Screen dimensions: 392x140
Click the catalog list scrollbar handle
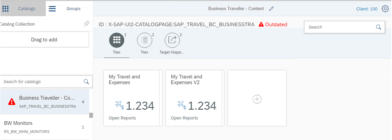(91, 115)
